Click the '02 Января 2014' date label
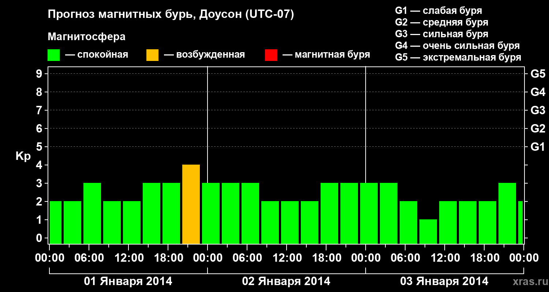This screenshot has width=549, height=292. [286, 281]
